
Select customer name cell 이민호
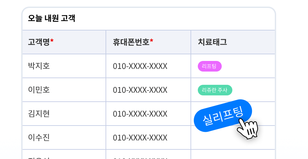pos(64,90)
